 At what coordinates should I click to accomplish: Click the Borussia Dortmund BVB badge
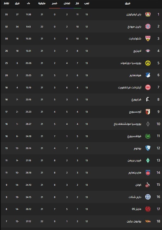(x=148, y=63)
